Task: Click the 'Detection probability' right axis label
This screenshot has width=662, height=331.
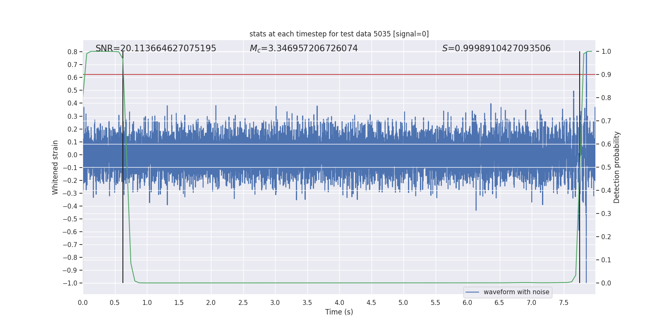Action: 617,167
